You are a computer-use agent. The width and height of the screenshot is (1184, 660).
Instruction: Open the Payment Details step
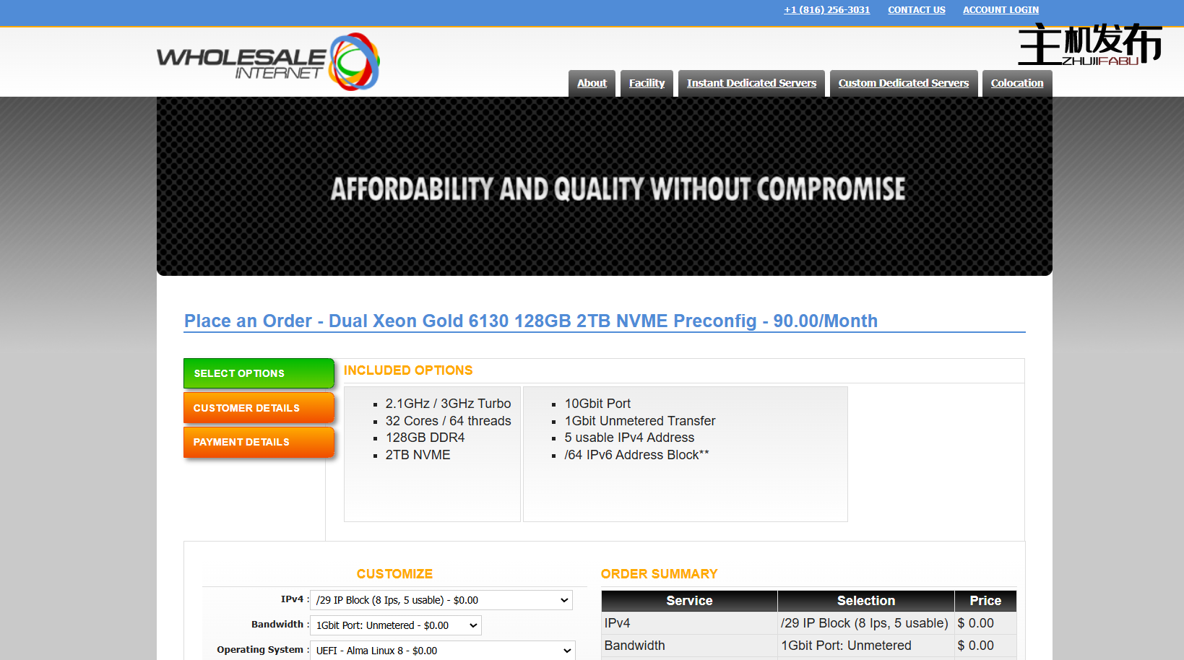(x=258, y=442)
